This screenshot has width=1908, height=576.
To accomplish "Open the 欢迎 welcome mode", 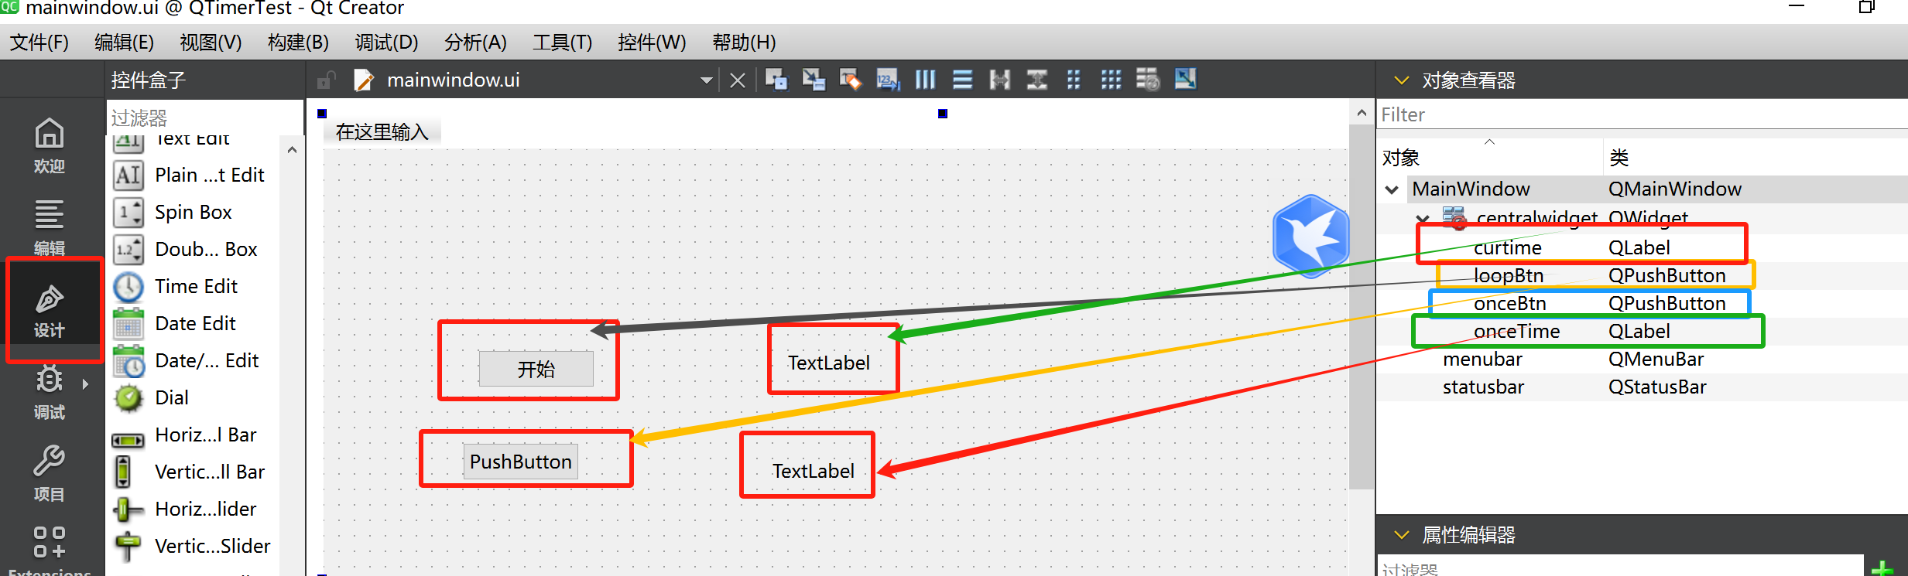I will [50, 145].
